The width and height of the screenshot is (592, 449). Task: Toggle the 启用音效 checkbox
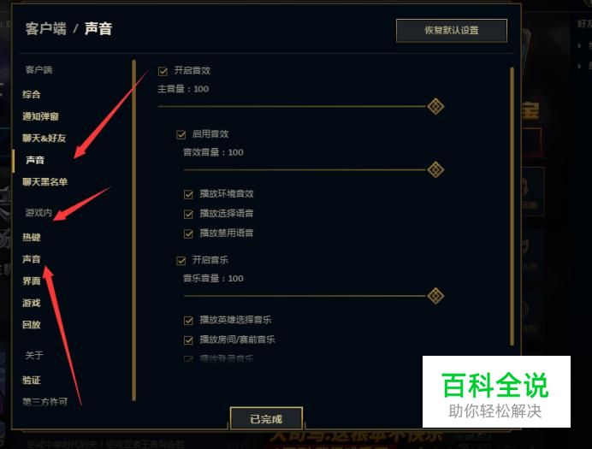point(181,134)
